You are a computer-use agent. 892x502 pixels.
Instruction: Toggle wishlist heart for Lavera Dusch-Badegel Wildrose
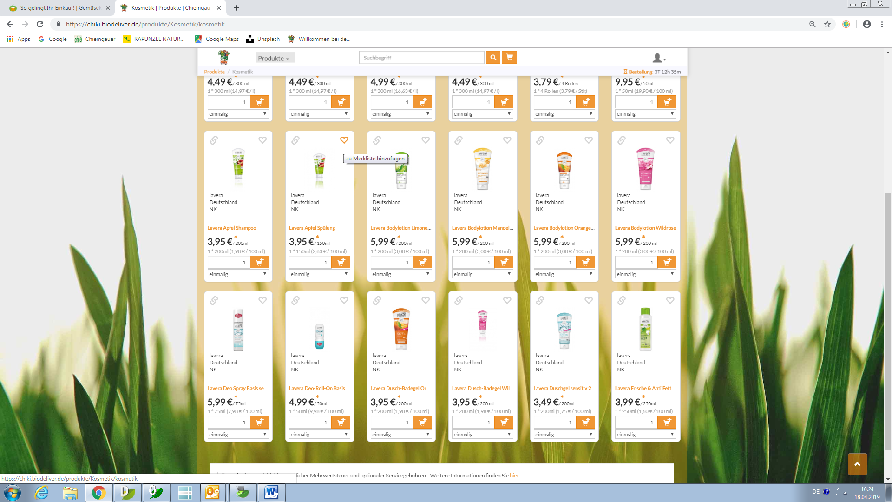coord(507,300)
